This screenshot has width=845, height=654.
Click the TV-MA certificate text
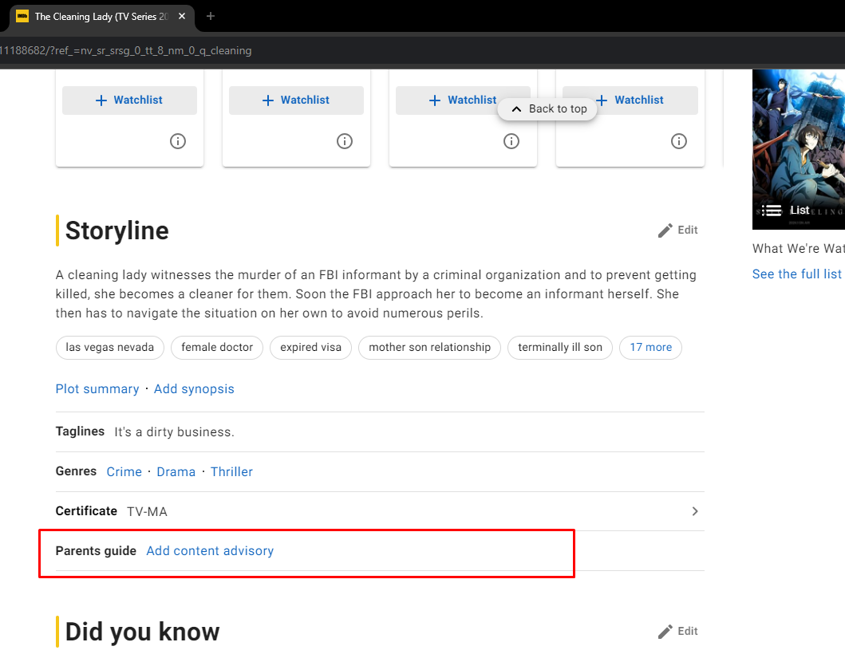[147, 512]
